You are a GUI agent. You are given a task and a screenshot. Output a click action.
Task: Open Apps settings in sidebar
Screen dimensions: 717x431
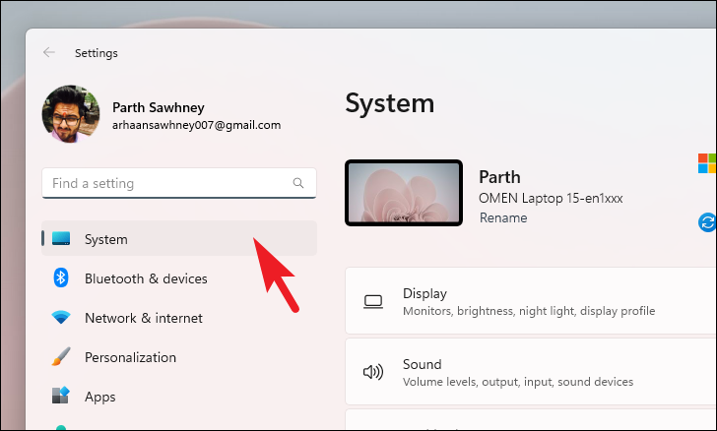(179, 397)
